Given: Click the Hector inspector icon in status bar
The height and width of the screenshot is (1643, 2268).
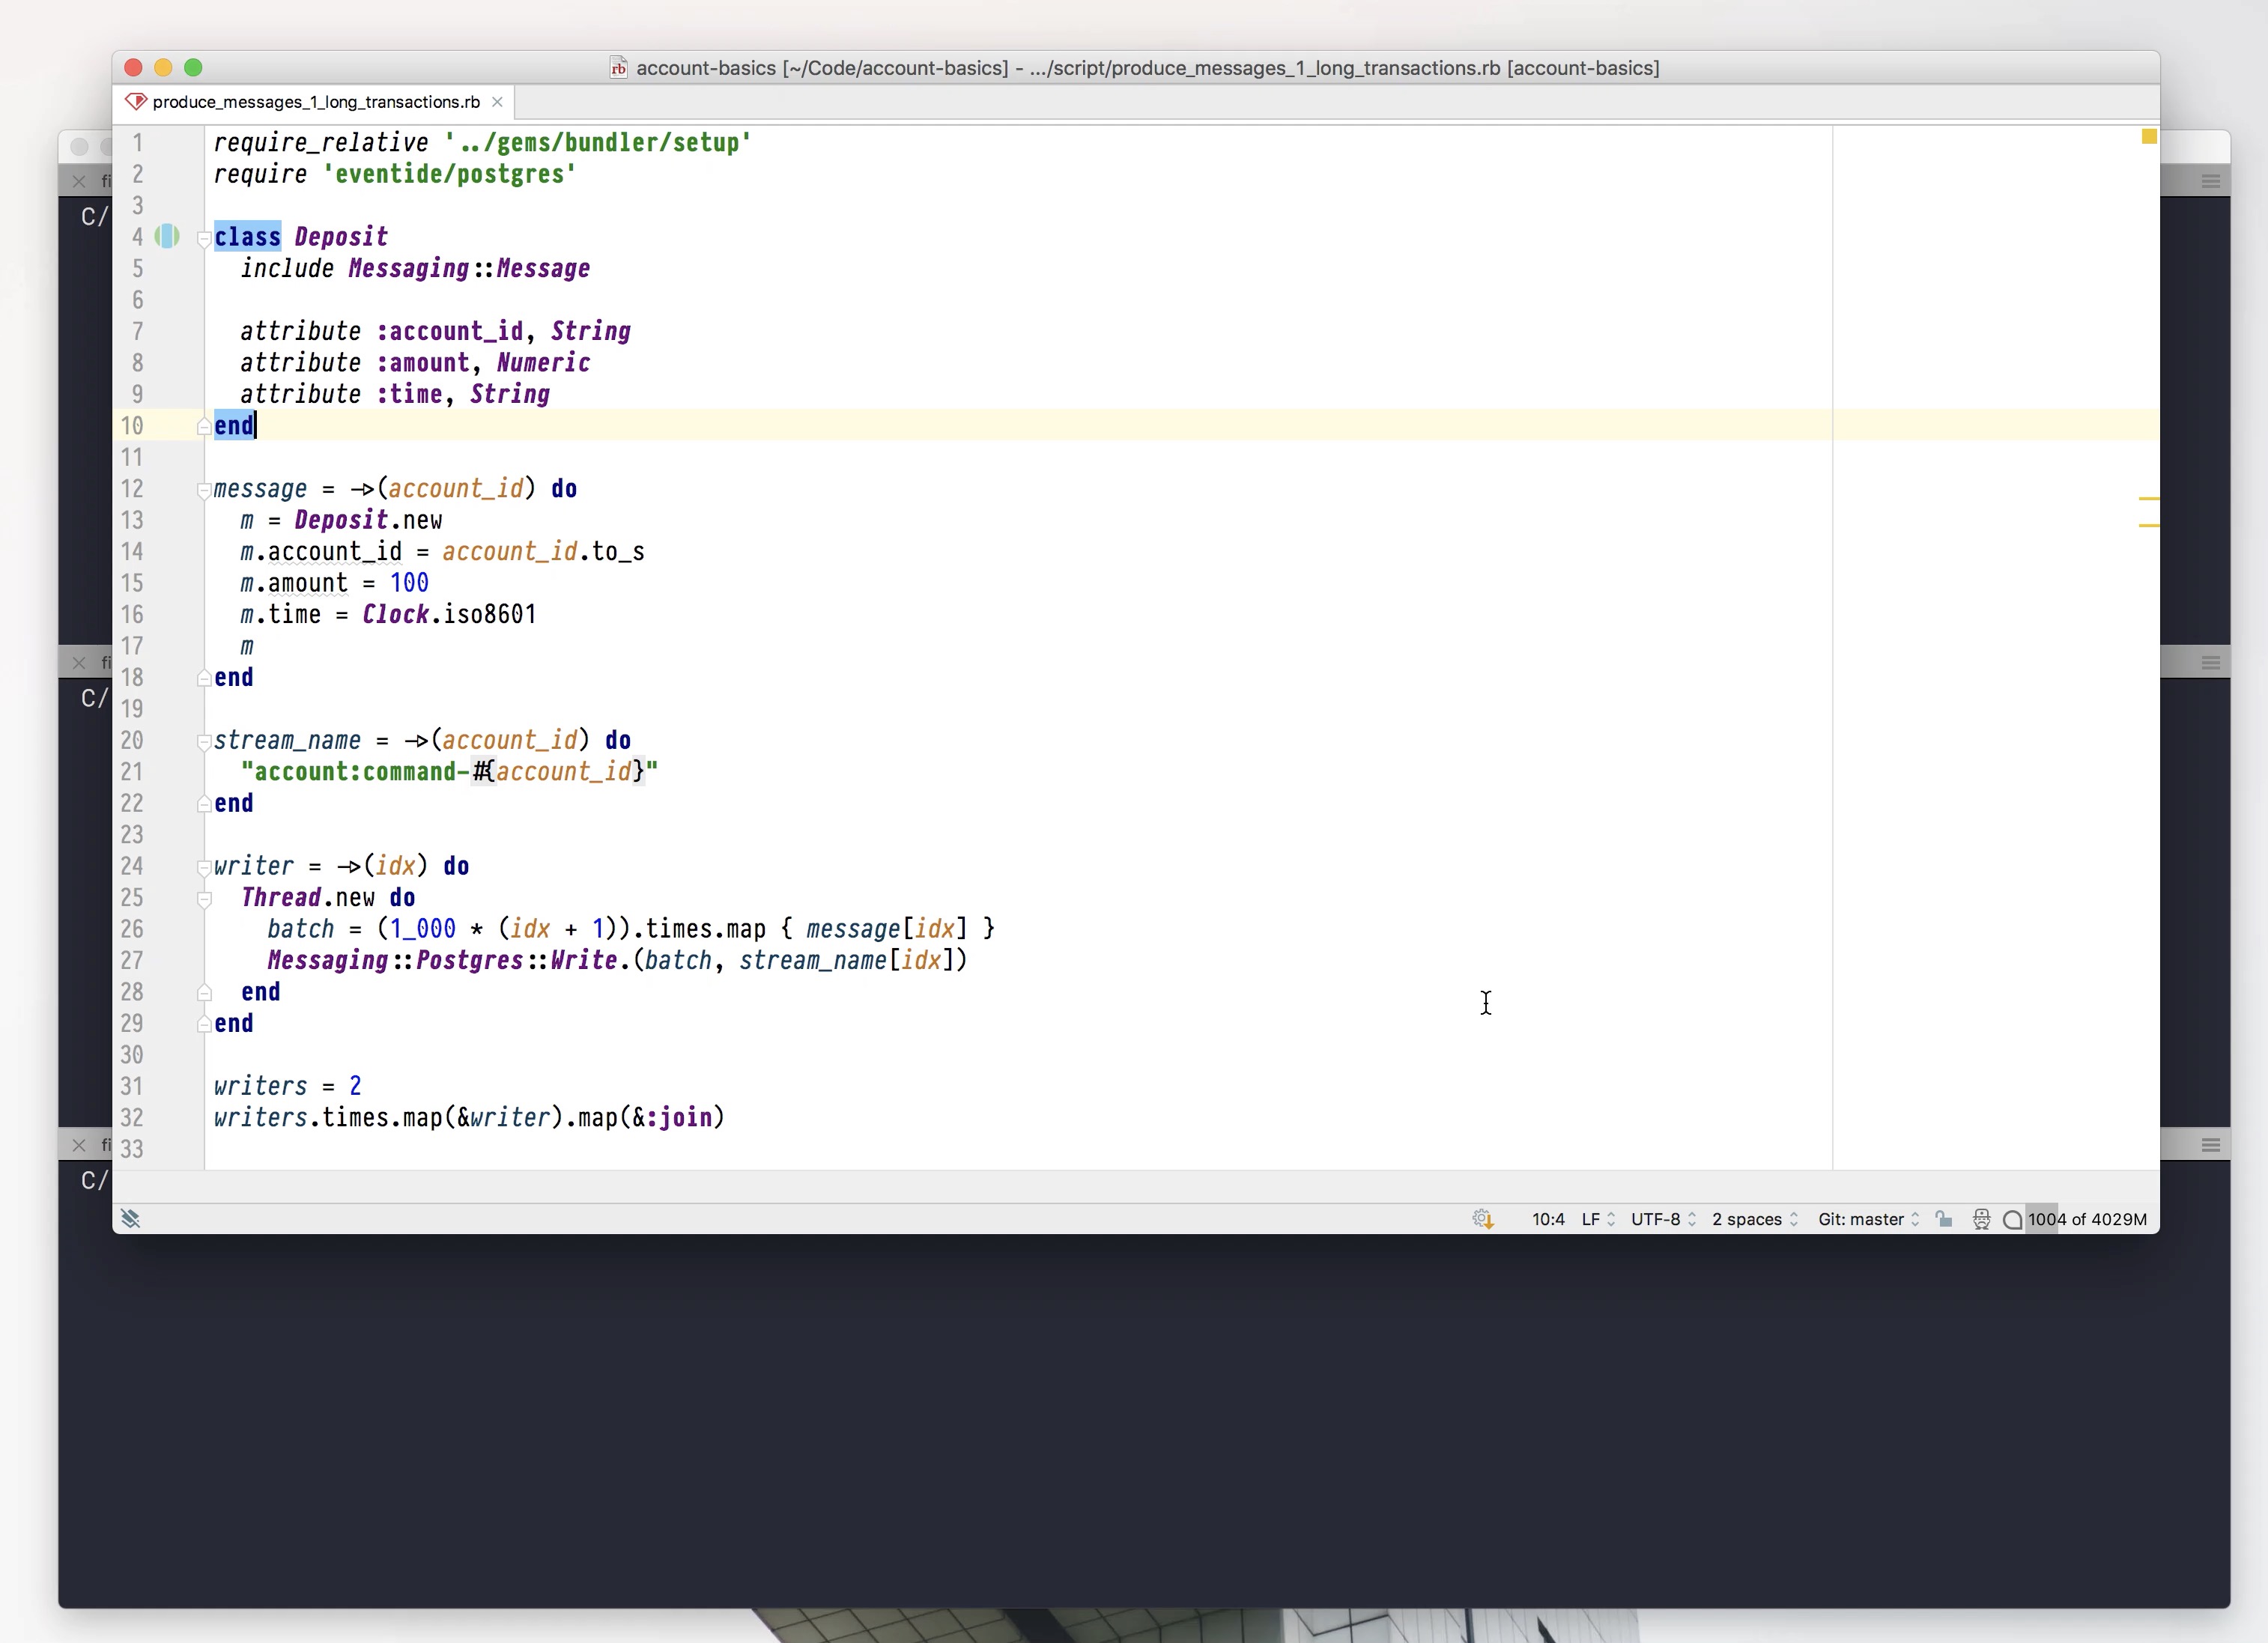Looking at the screenshot, I should click(1981, 1218).
